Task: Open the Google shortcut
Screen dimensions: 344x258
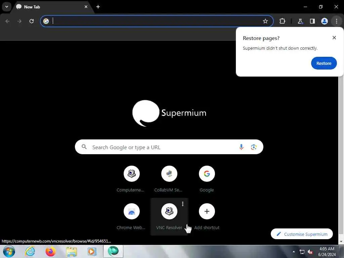Action: (x=207, y=179)
